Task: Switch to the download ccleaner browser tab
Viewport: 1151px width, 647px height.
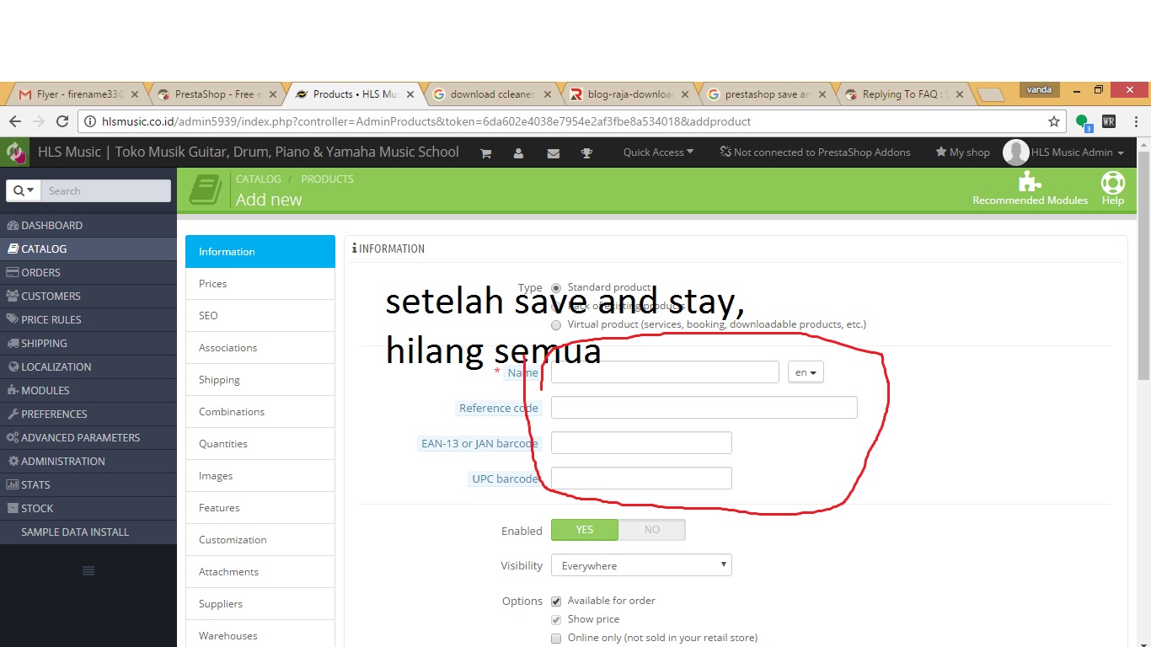Action: 492,94
